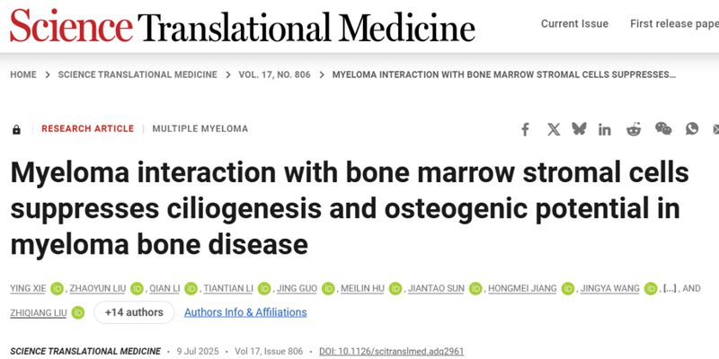Click Science Translational Medicine logo
719x359 pixels.
click(x=243, y=27)
